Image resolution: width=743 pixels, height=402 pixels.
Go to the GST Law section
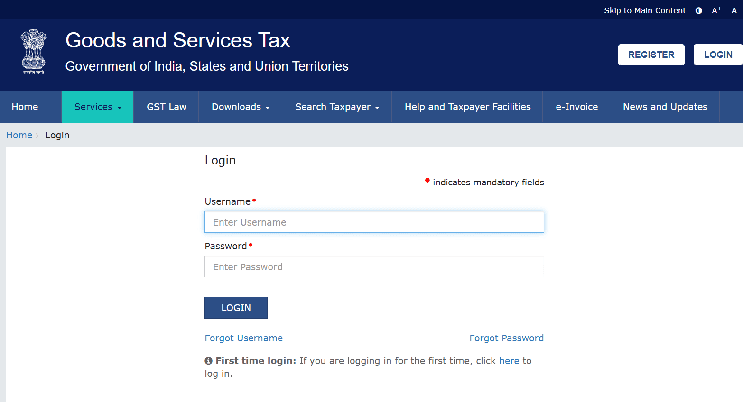[166, 107]
